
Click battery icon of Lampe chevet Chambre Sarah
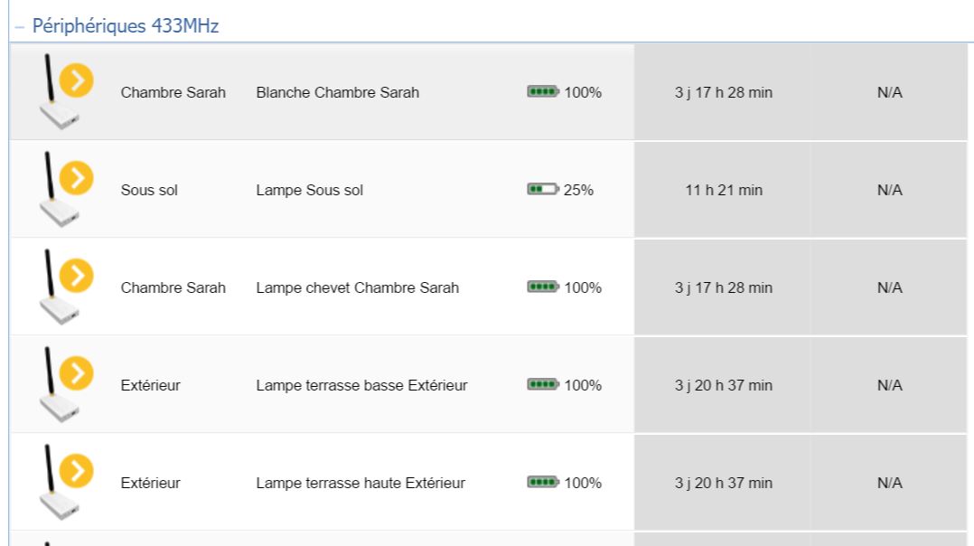tap(543, 287)
